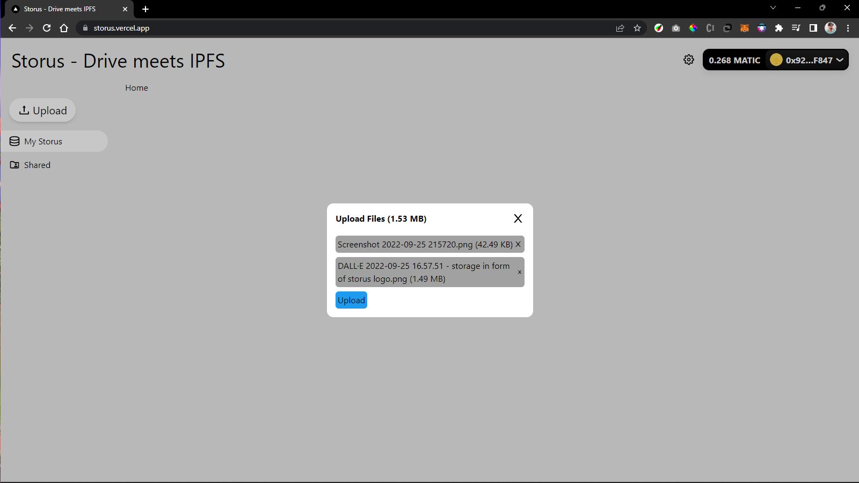Open the colorful pinwheel extension

pos(693,28)
